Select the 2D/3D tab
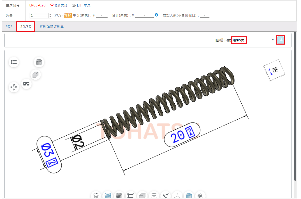Image resolution: width=301 pixels, height=199 pixels. pos(26,27)
